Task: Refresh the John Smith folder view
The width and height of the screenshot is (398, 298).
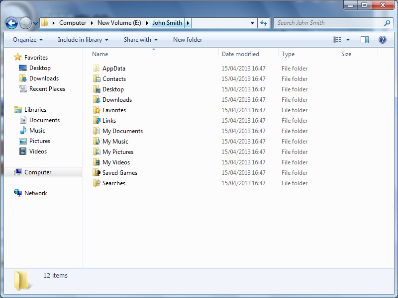Action: (264, 23)
